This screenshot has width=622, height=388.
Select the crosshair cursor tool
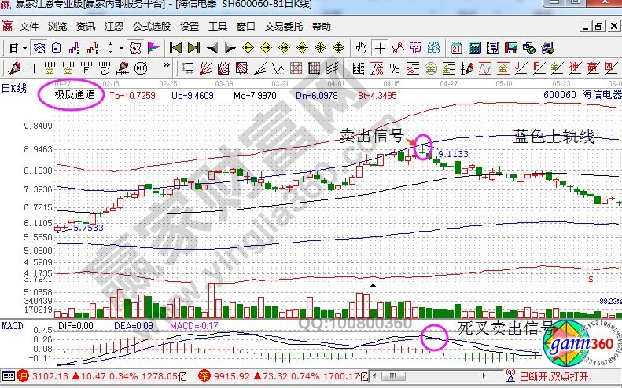(x=381, y=48)
